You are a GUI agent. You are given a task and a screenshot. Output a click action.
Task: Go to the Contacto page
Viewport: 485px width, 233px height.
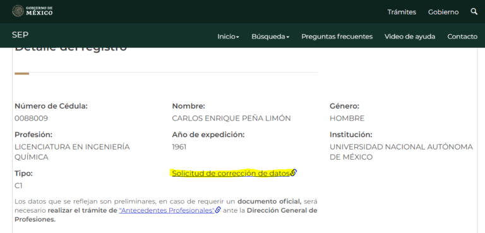click(462, 37)
